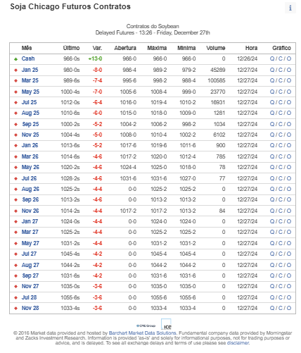
Task: Open chart C link for Jul 25
Action: pos(281,102)
